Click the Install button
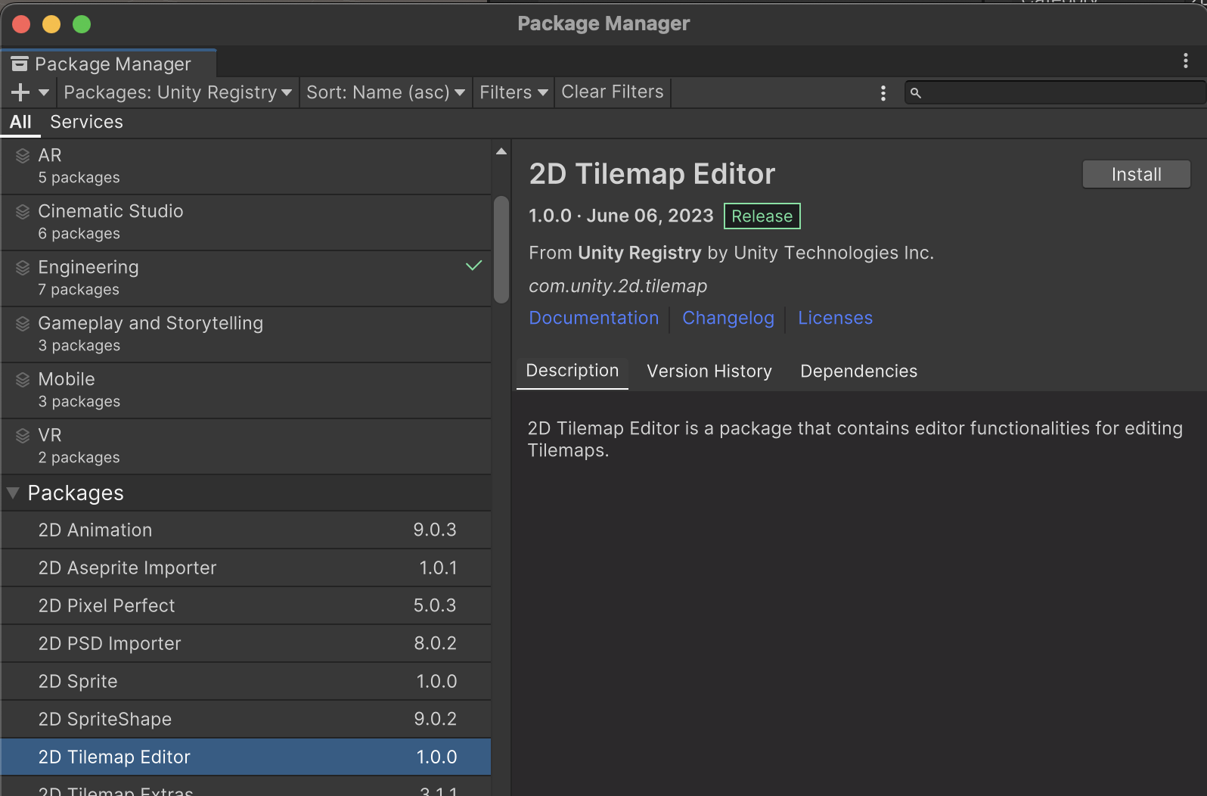The image size is (1207, 796). pos(1136,174)
